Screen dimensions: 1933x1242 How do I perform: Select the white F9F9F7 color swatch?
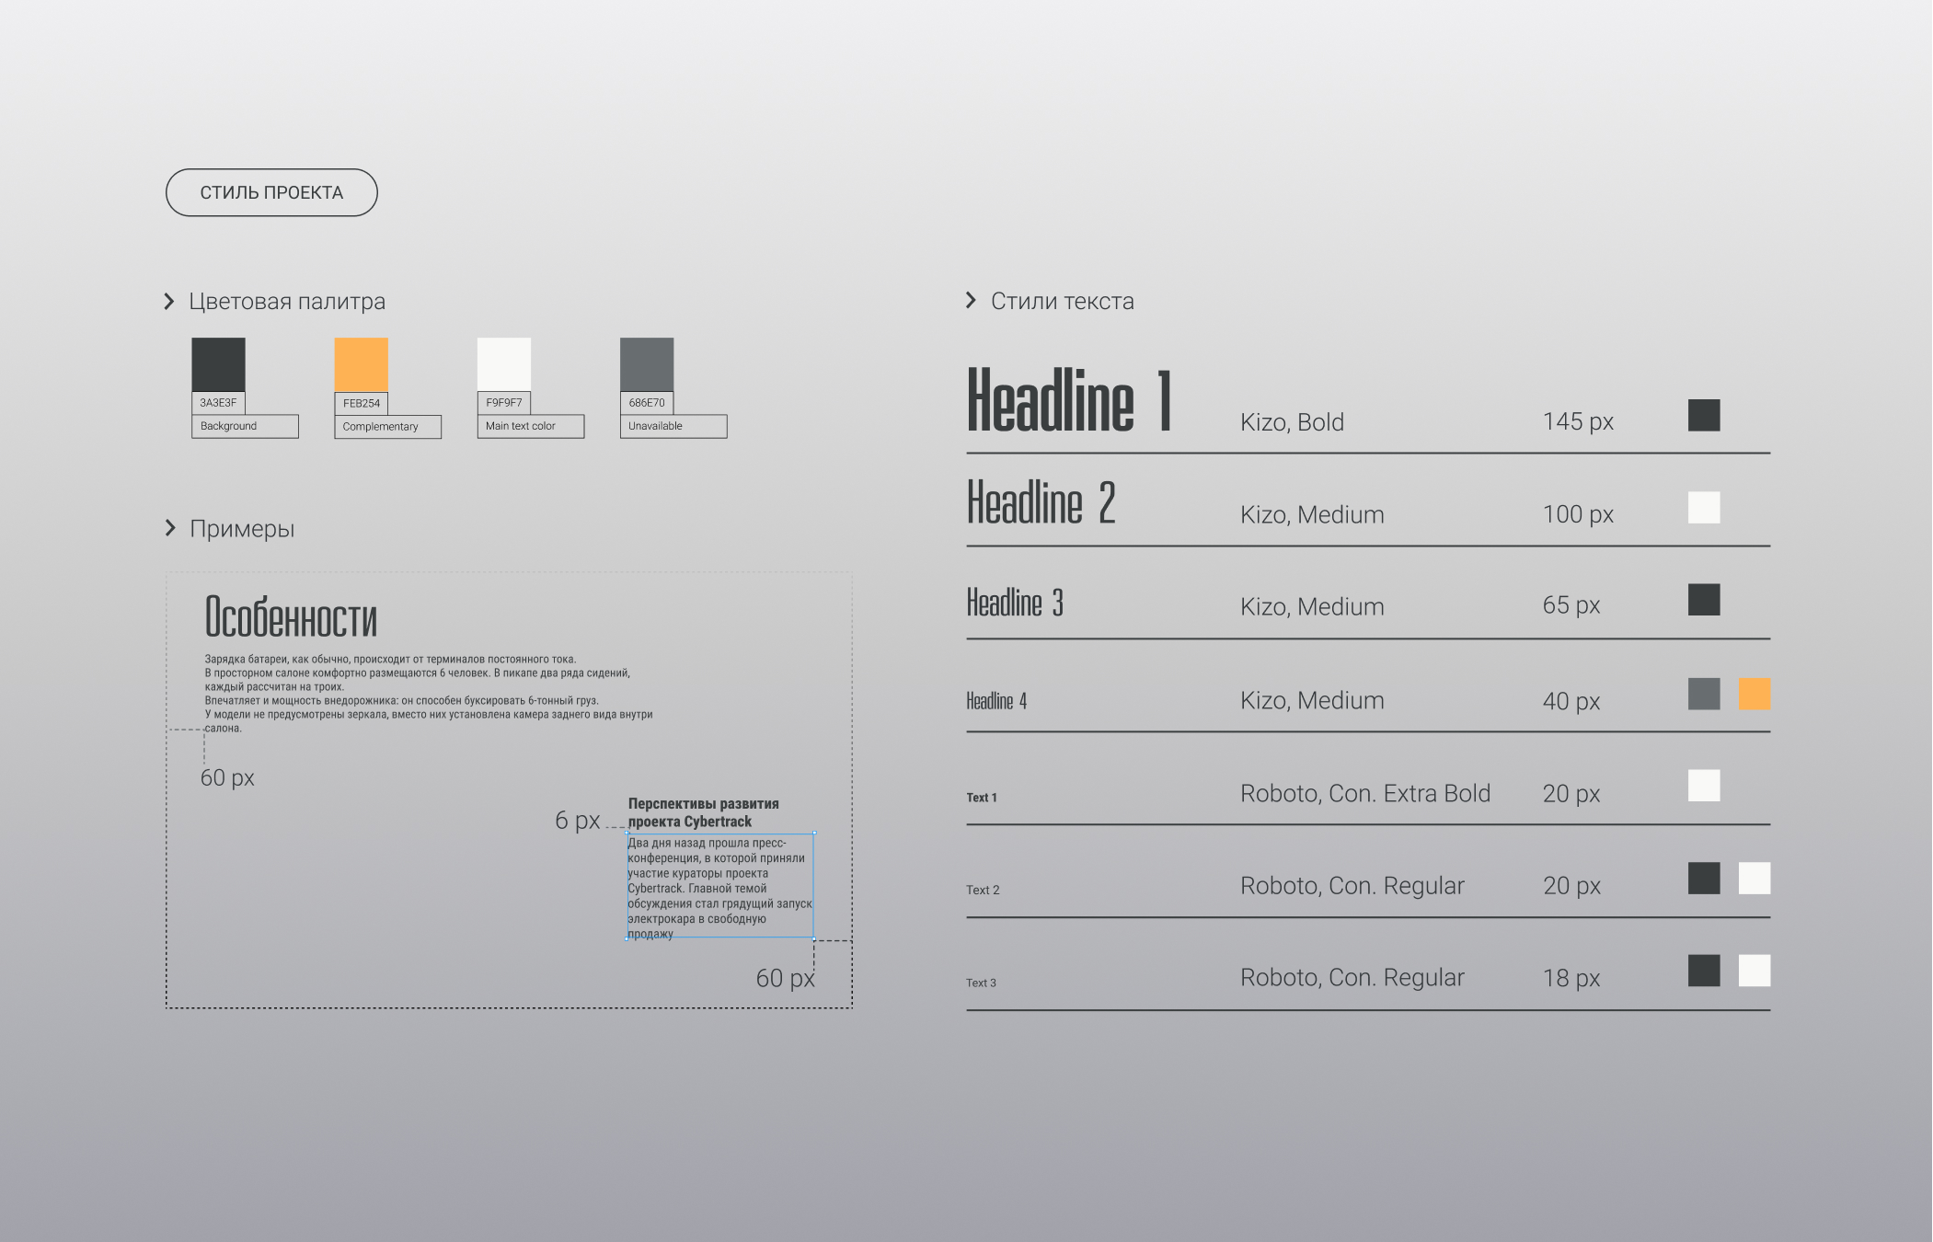point(503,364)
